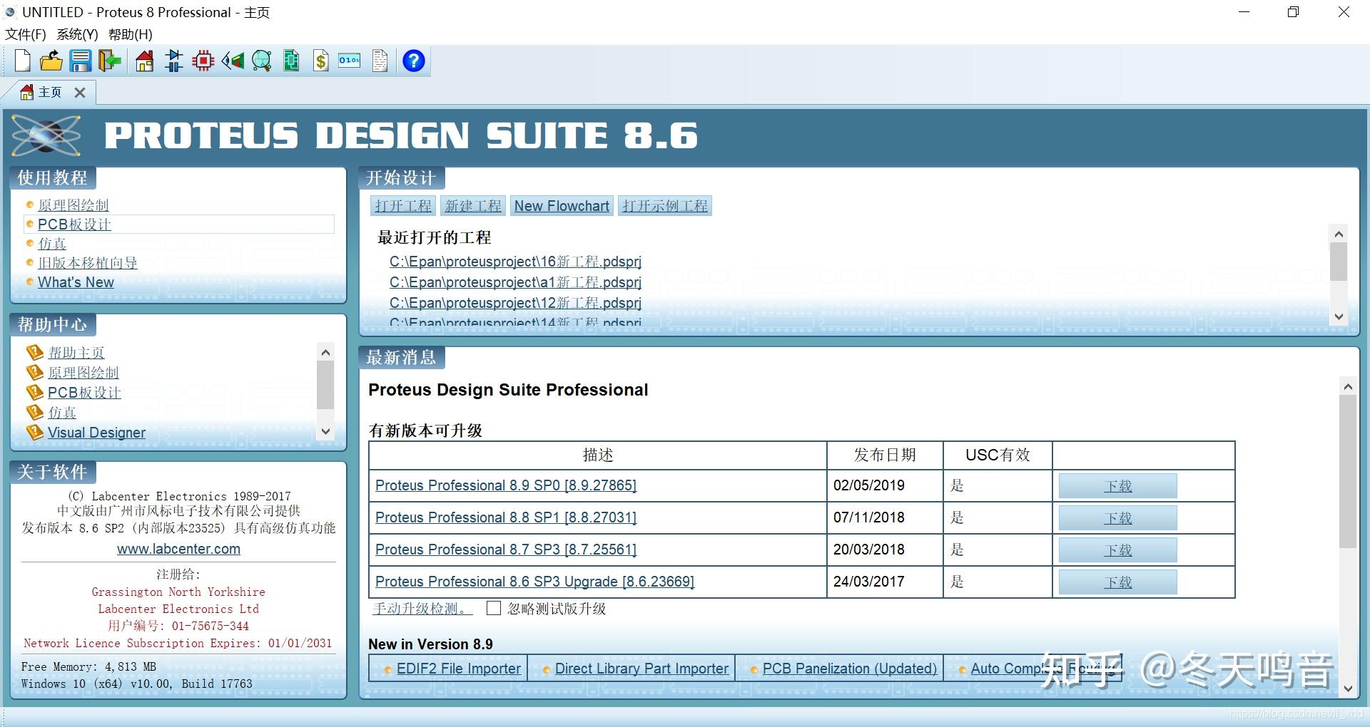Image resolution: width=1370 pixels, height=727 pixels.
Task: Open the 3D Visualizer toolbar icon
Action: [233, 61]
